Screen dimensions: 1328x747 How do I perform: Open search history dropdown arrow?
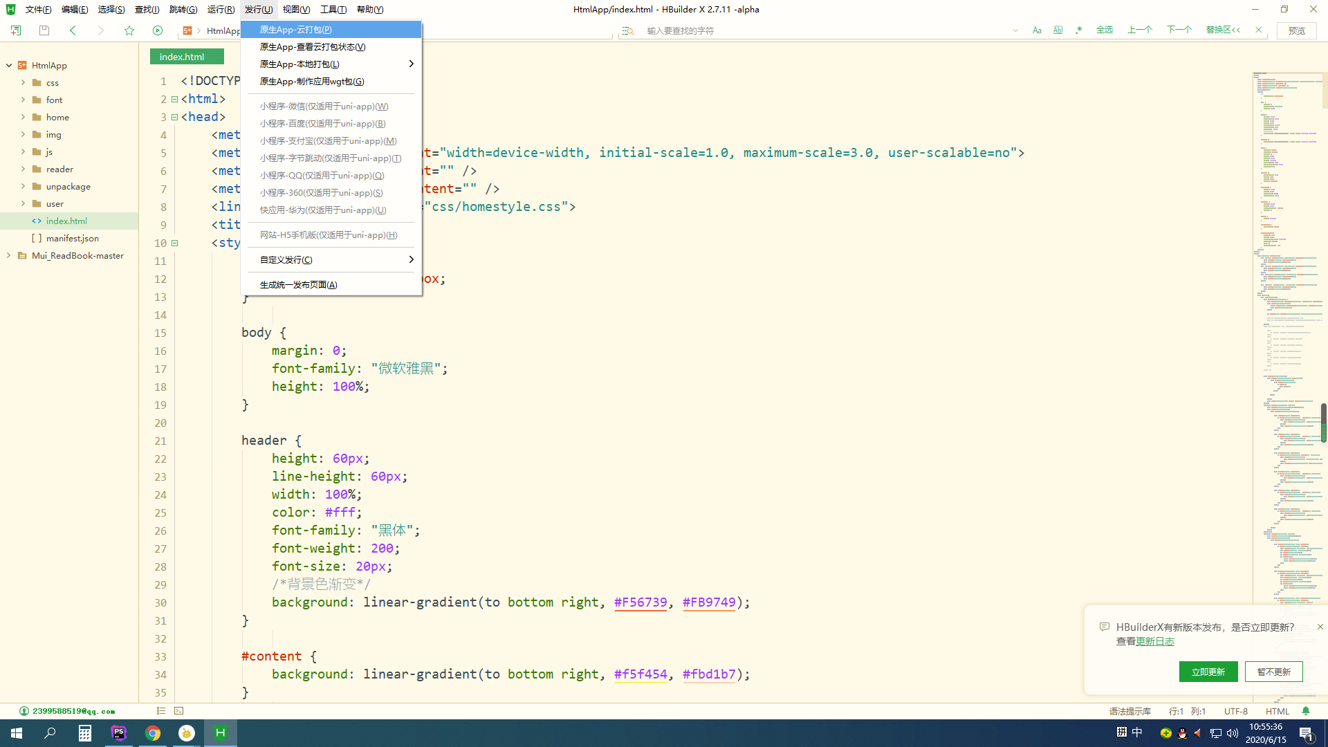coord(1015,30)
